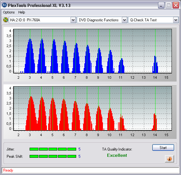Click the Peak Shift green level bar
The image size is (181, 175).
53,156
